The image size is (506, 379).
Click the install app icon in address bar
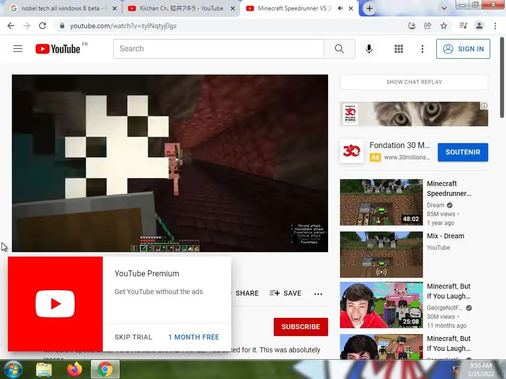point(412,26)
